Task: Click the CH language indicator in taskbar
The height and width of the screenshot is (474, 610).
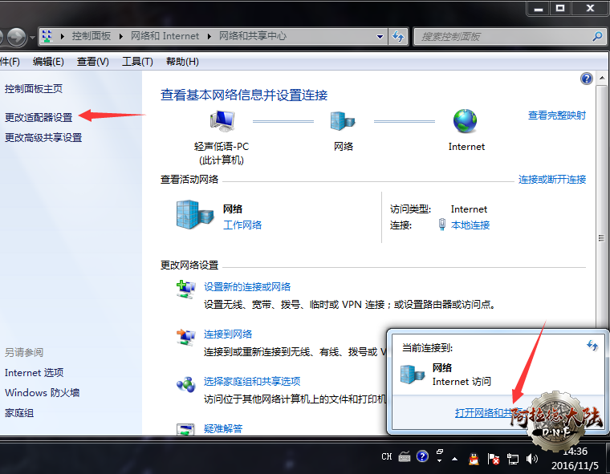Action: point(387,457)
